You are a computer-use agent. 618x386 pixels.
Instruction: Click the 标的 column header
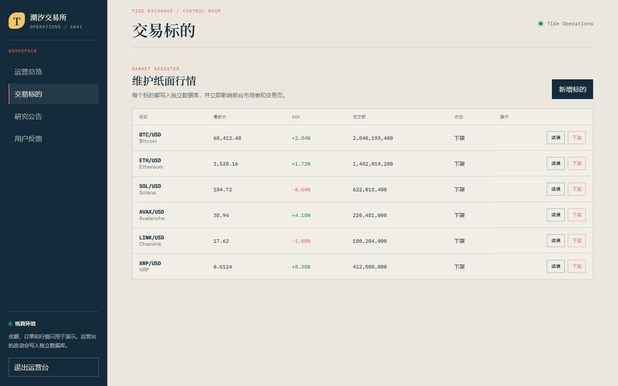tap(143, 117)
